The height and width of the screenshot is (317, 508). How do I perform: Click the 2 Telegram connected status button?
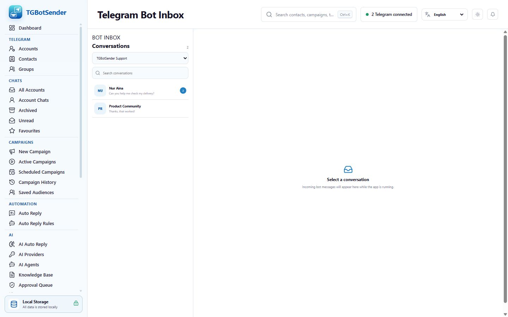[x=389, y=14]
